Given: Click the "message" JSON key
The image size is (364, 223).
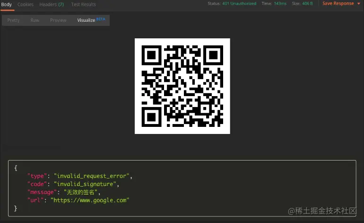Looking at the screenshot, I should (x=42, y=192).
